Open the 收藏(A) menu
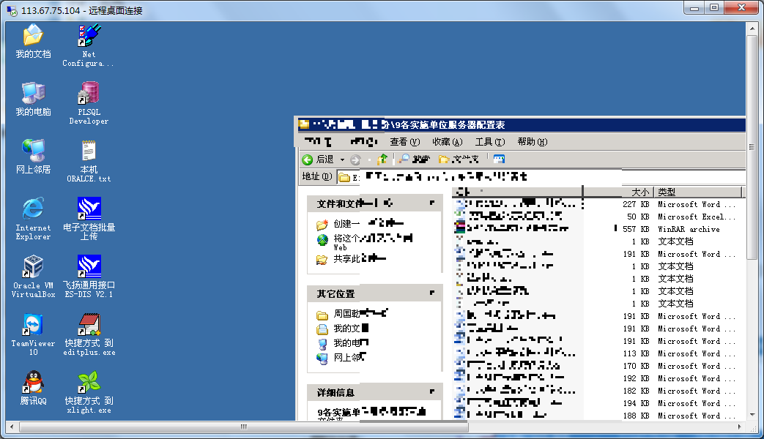This screenshot has width=764, height=439. click(448, 142)
